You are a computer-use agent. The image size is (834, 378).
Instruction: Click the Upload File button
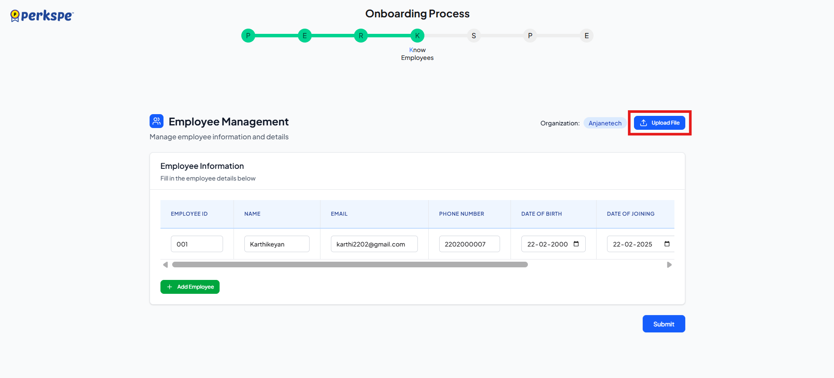coord(659,123)
